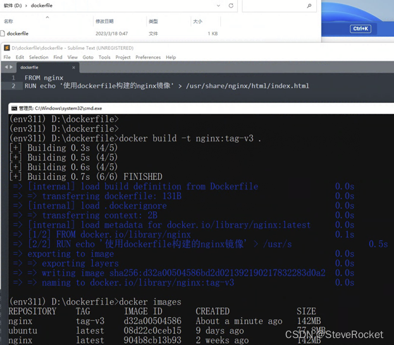Open the File menu in Sublime Text
394x345 pixels.
pyautogui.click(x=7, y=57)
